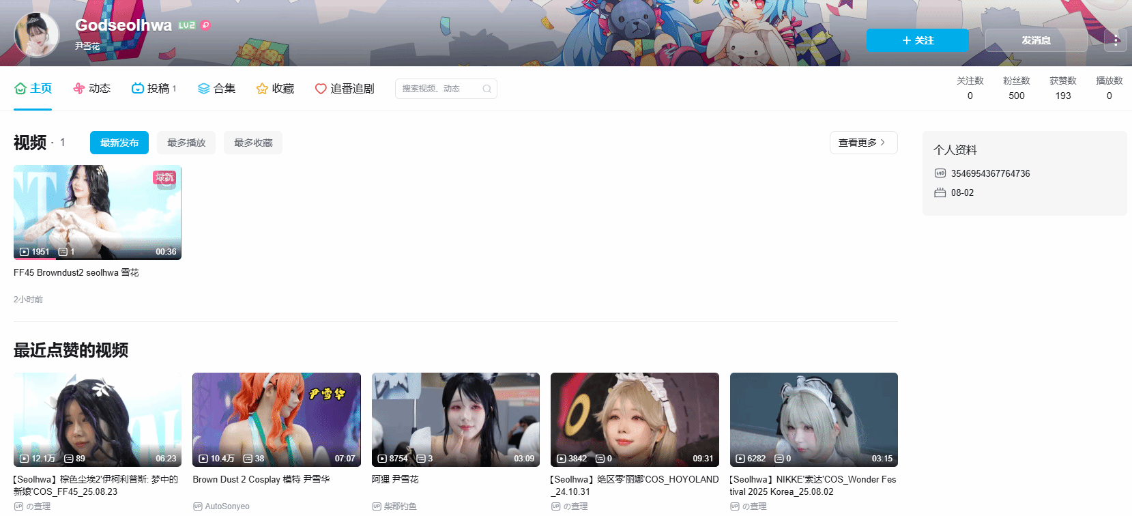Select the 最新发布 sort filter

point(119,143)
